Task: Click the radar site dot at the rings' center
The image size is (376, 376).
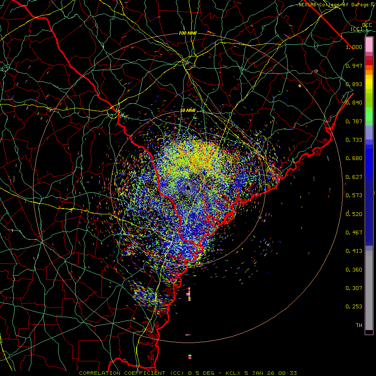Action: 188,188
